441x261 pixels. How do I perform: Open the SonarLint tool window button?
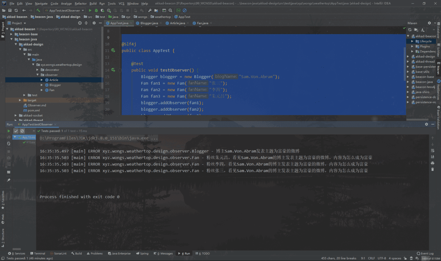click(x=58, y=254)
